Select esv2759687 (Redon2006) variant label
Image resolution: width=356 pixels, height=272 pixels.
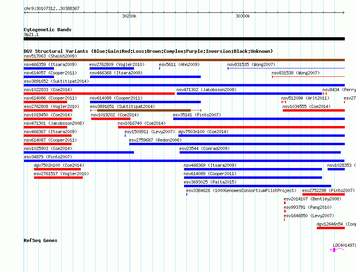tap(155, 140)
